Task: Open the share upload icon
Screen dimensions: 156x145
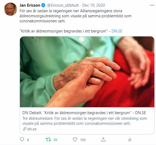Action: [103, 139]
